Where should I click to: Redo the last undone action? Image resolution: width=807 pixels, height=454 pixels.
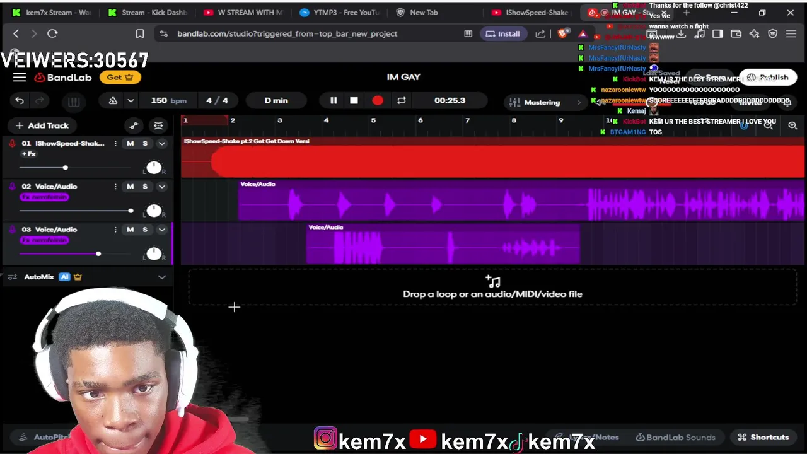click(x=39, y=101)
